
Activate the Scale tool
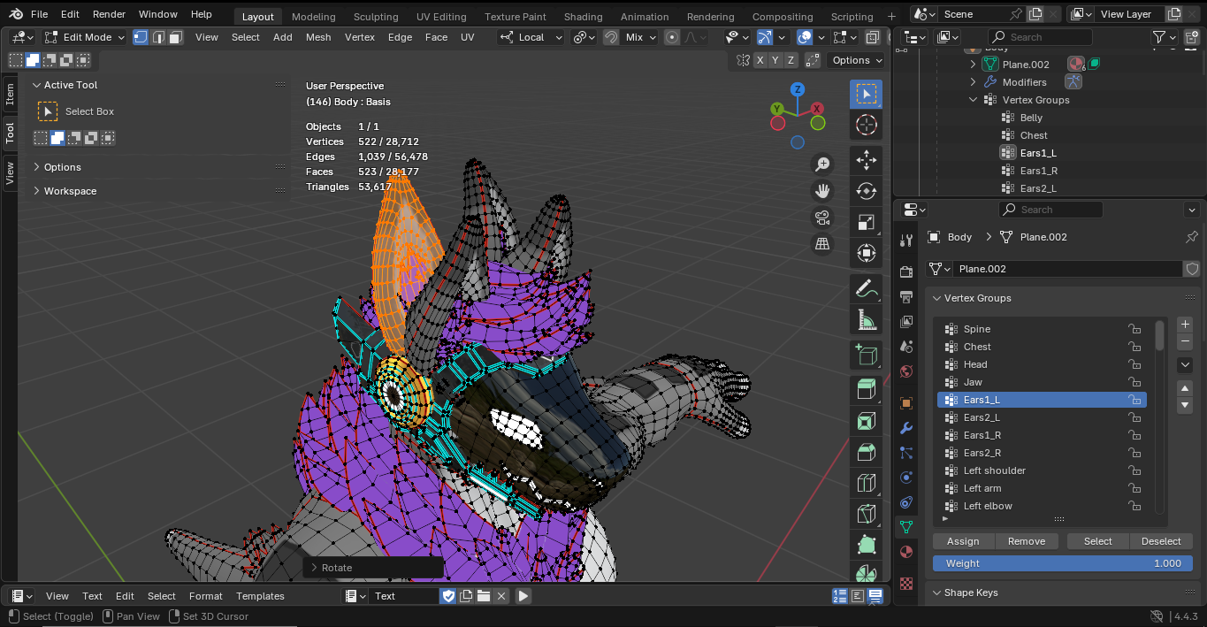tap(867, 222)
